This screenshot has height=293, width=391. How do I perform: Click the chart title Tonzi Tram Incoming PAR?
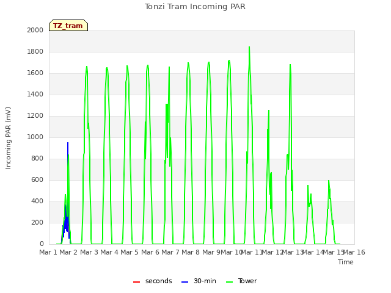coord(195,7)
